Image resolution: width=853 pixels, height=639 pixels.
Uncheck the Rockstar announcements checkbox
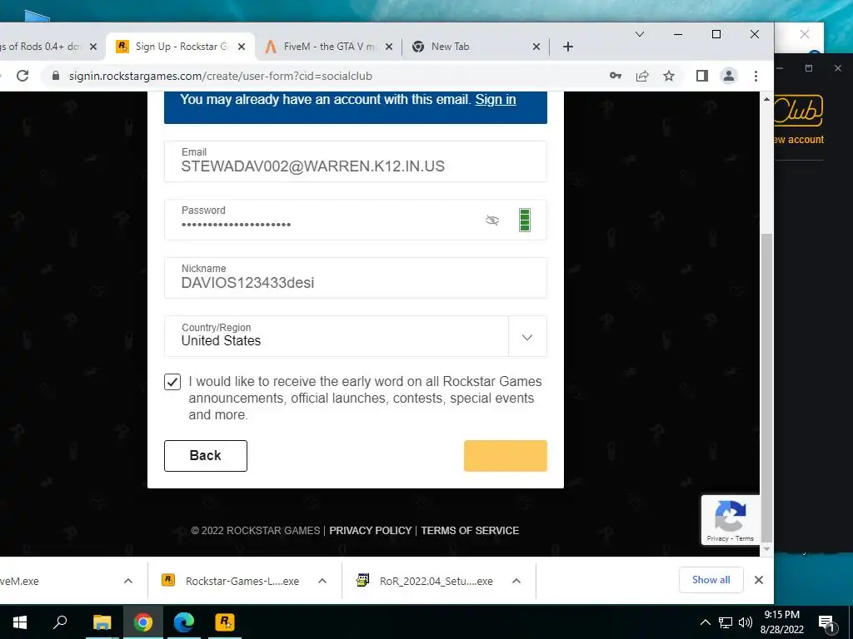coord(172,382)
